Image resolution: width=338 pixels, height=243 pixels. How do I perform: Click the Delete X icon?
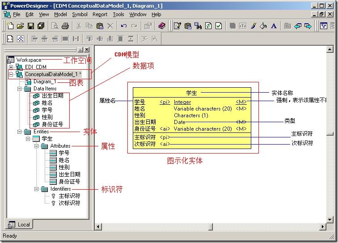pos(110,26)
